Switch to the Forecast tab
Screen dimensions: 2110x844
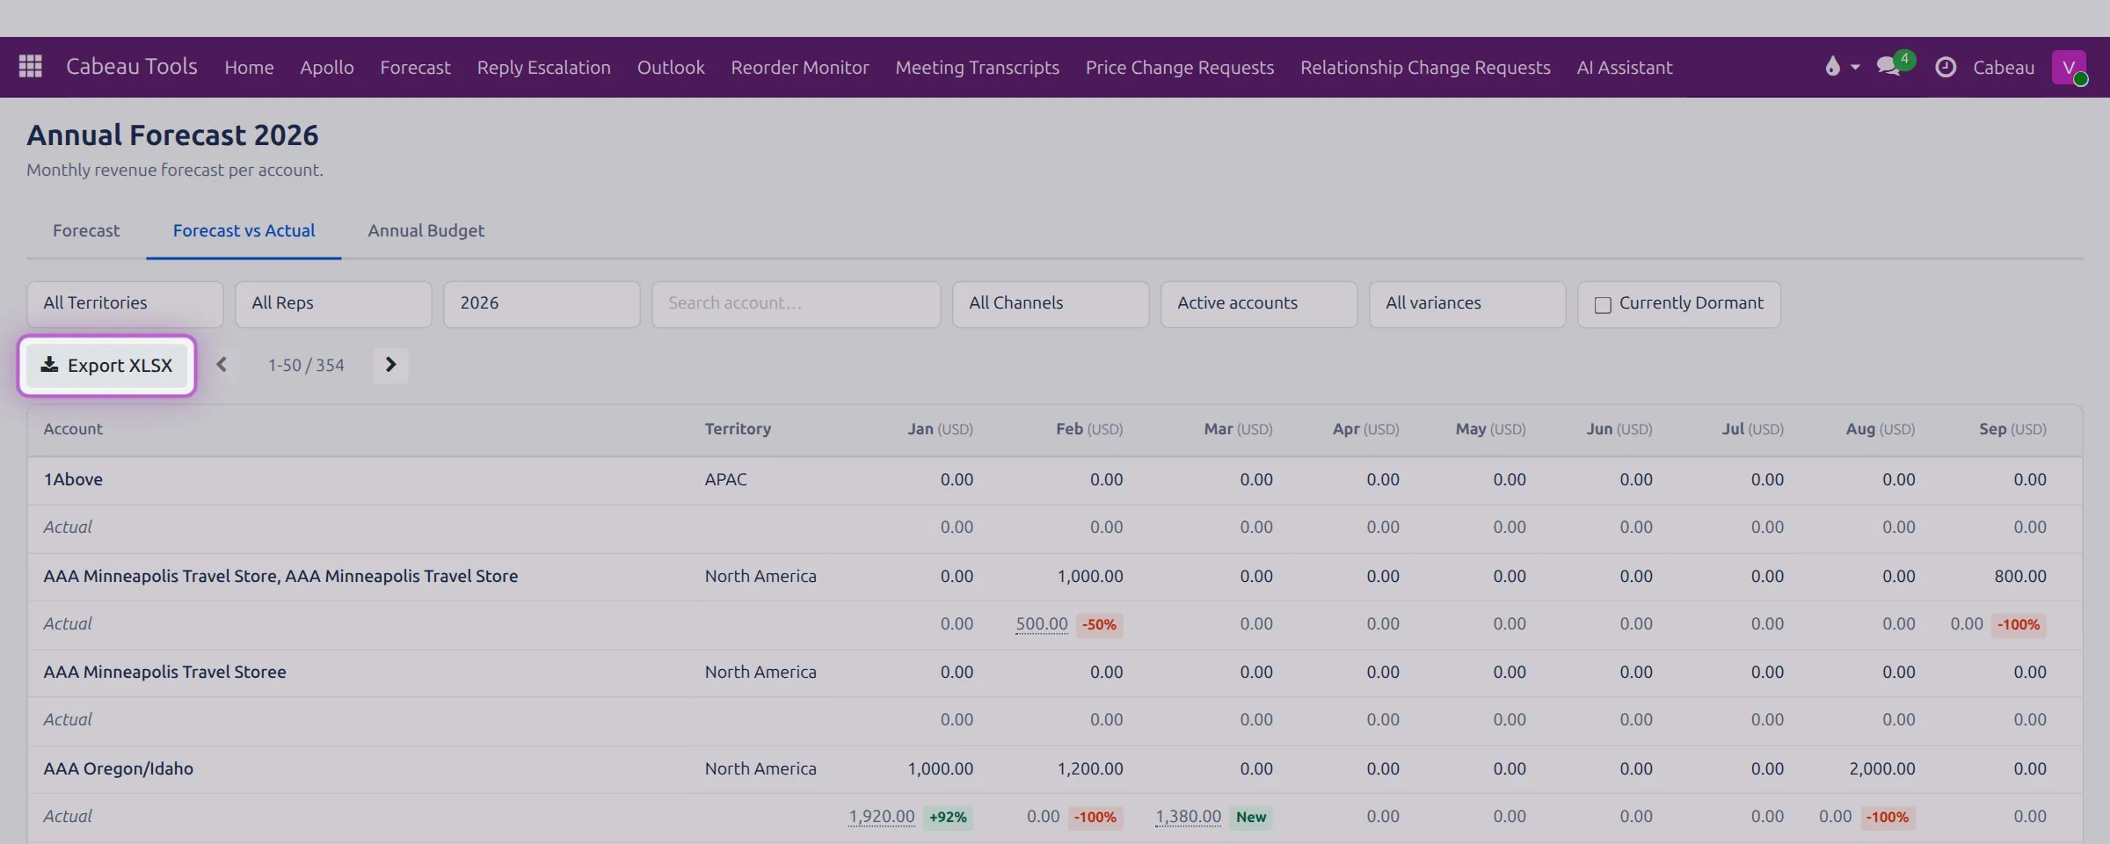[x=86, y=231]
